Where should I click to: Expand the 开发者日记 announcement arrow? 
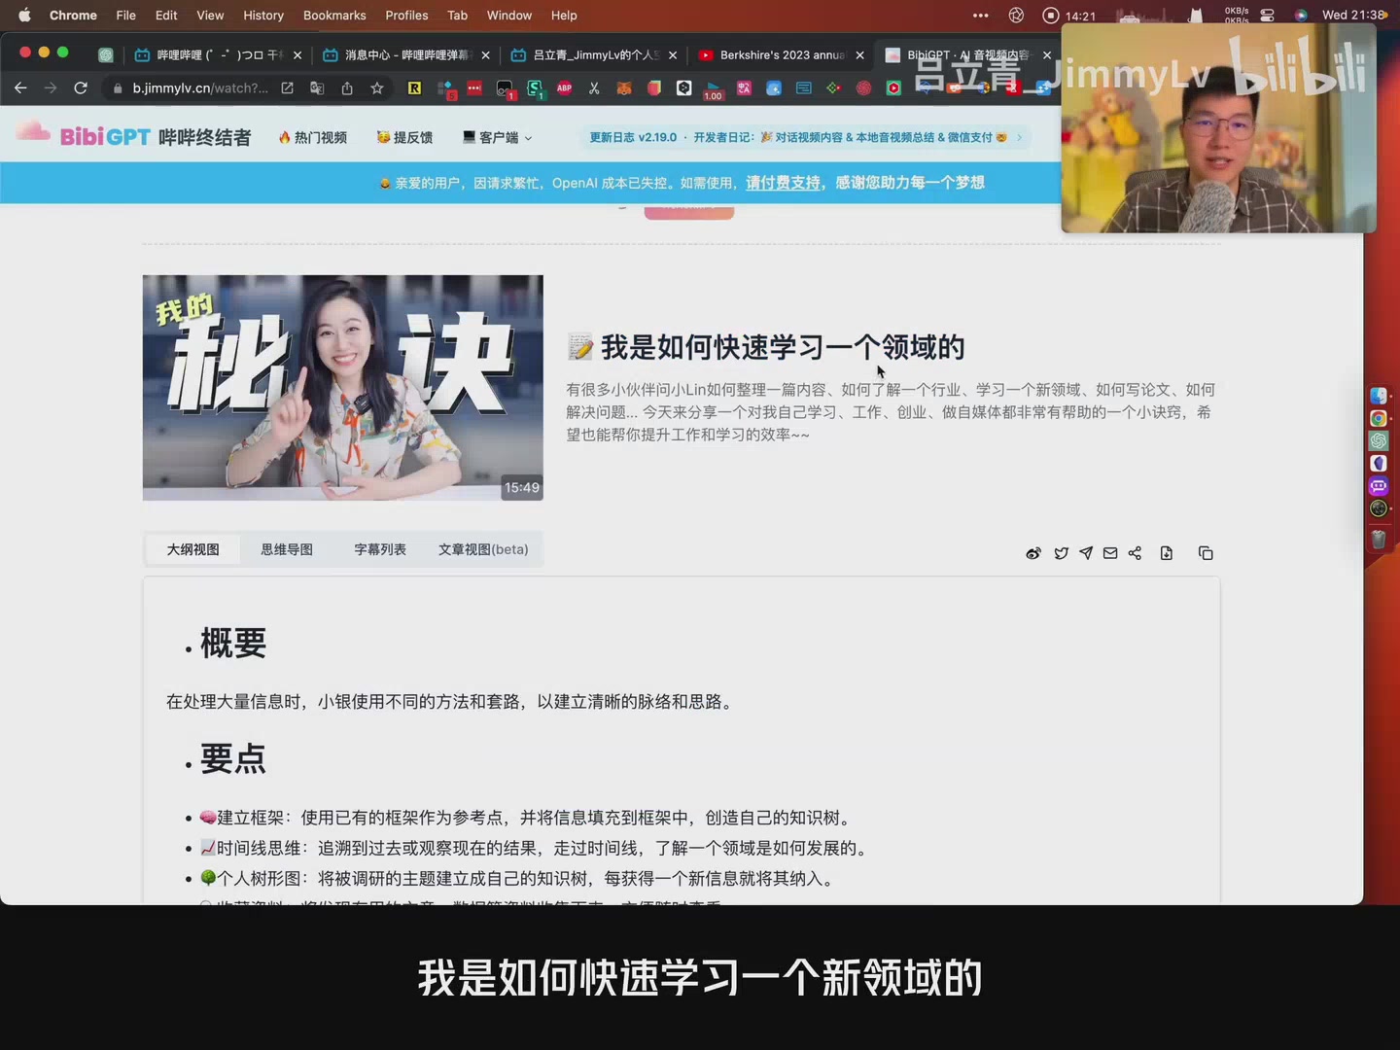pos(1018,137)
